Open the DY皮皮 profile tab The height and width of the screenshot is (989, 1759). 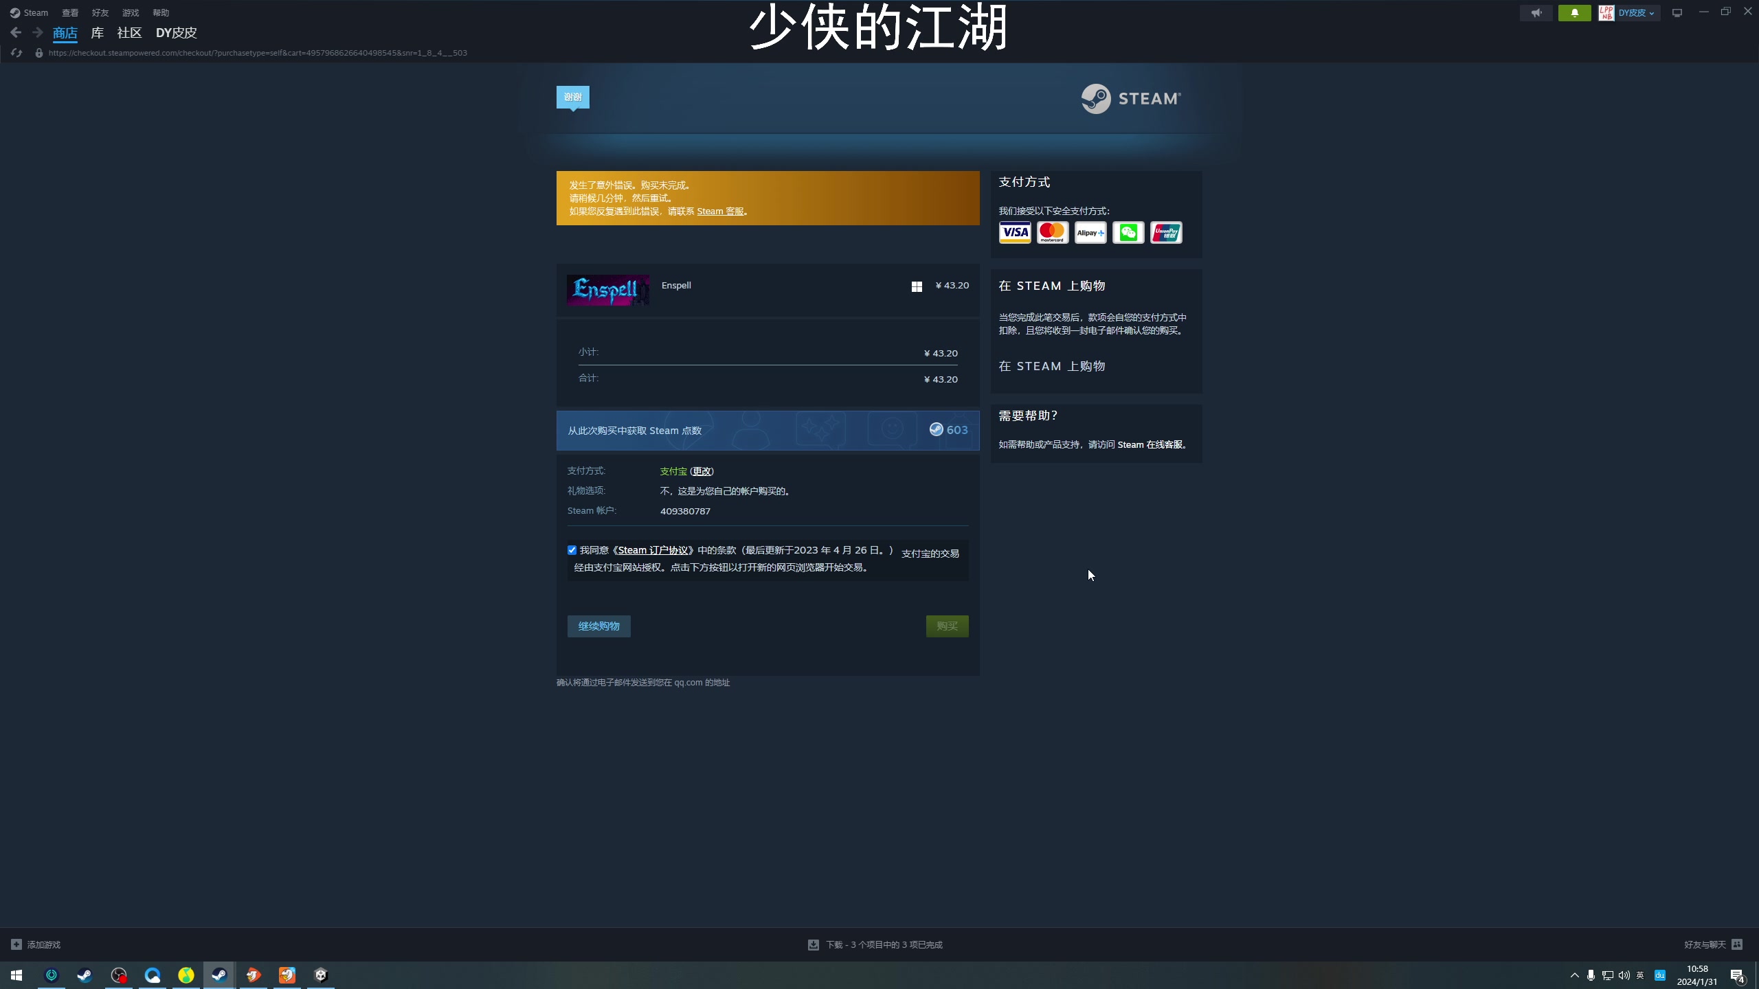pyautogui.click(x=176, y=33)
